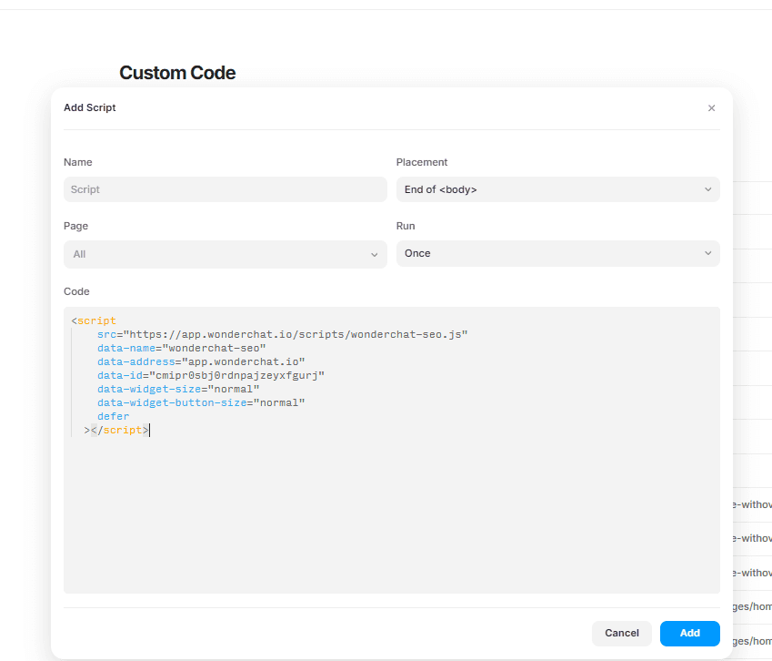Screen dimensions: 772x661
Task: Click the Custom Code page heading
Action: point(177,73)
